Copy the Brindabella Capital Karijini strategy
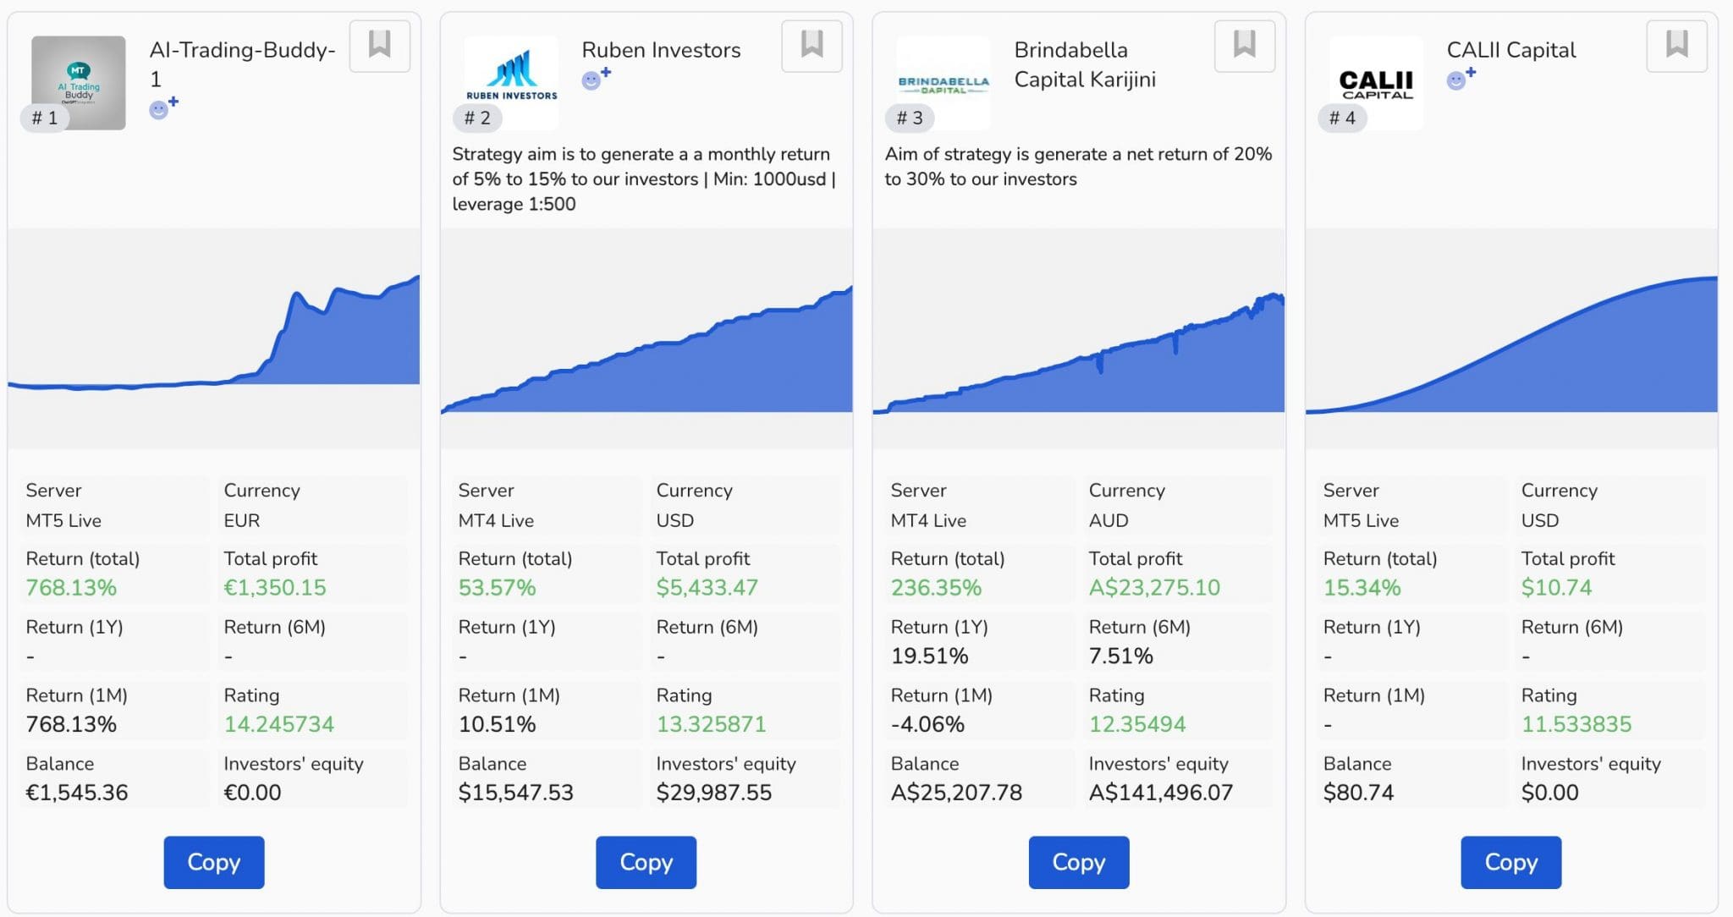Image resolution: width=1733 pixels, height=917 pixels. tap(1079, 862)
